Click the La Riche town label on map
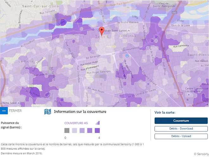This screenshot has height=157, width=209. click(x=24, y=61)
